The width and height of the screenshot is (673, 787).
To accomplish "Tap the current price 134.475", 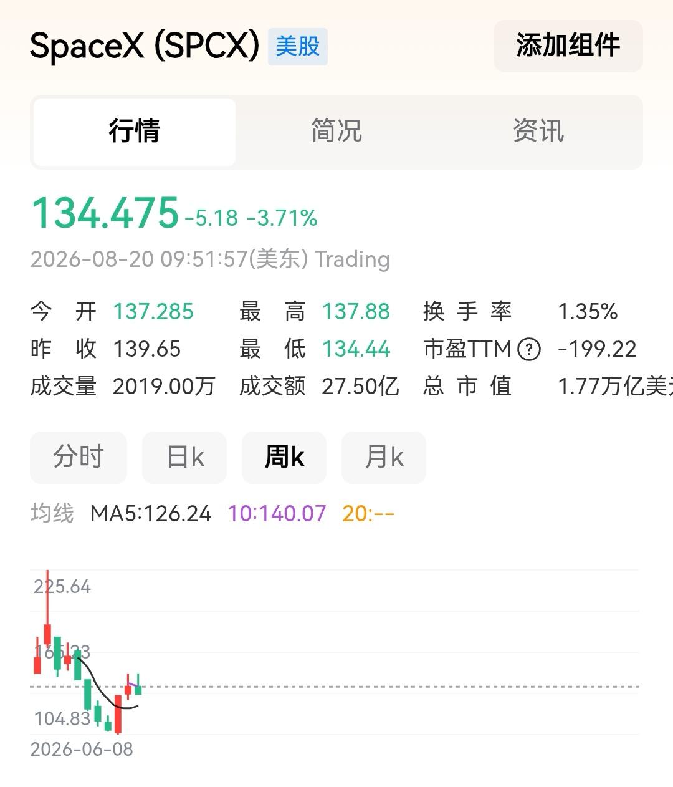I will tap(105, 213).
